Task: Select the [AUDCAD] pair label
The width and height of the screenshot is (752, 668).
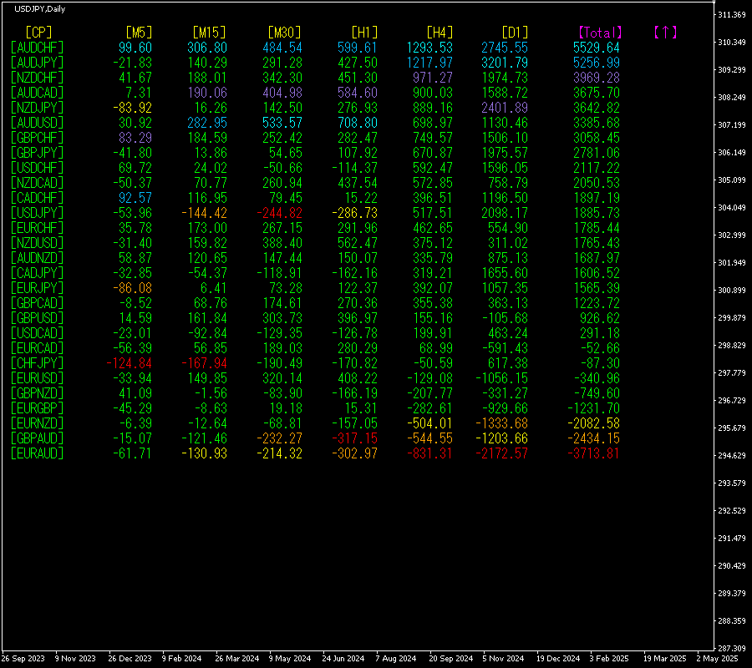Action: pos(37,93)
